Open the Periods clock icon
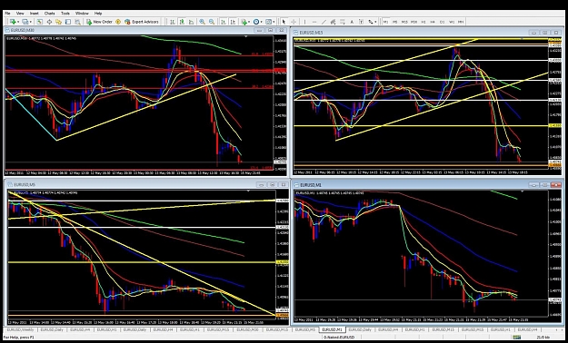Image resolution: width=568 pixels, height=343 pixels. coord(256,22)
